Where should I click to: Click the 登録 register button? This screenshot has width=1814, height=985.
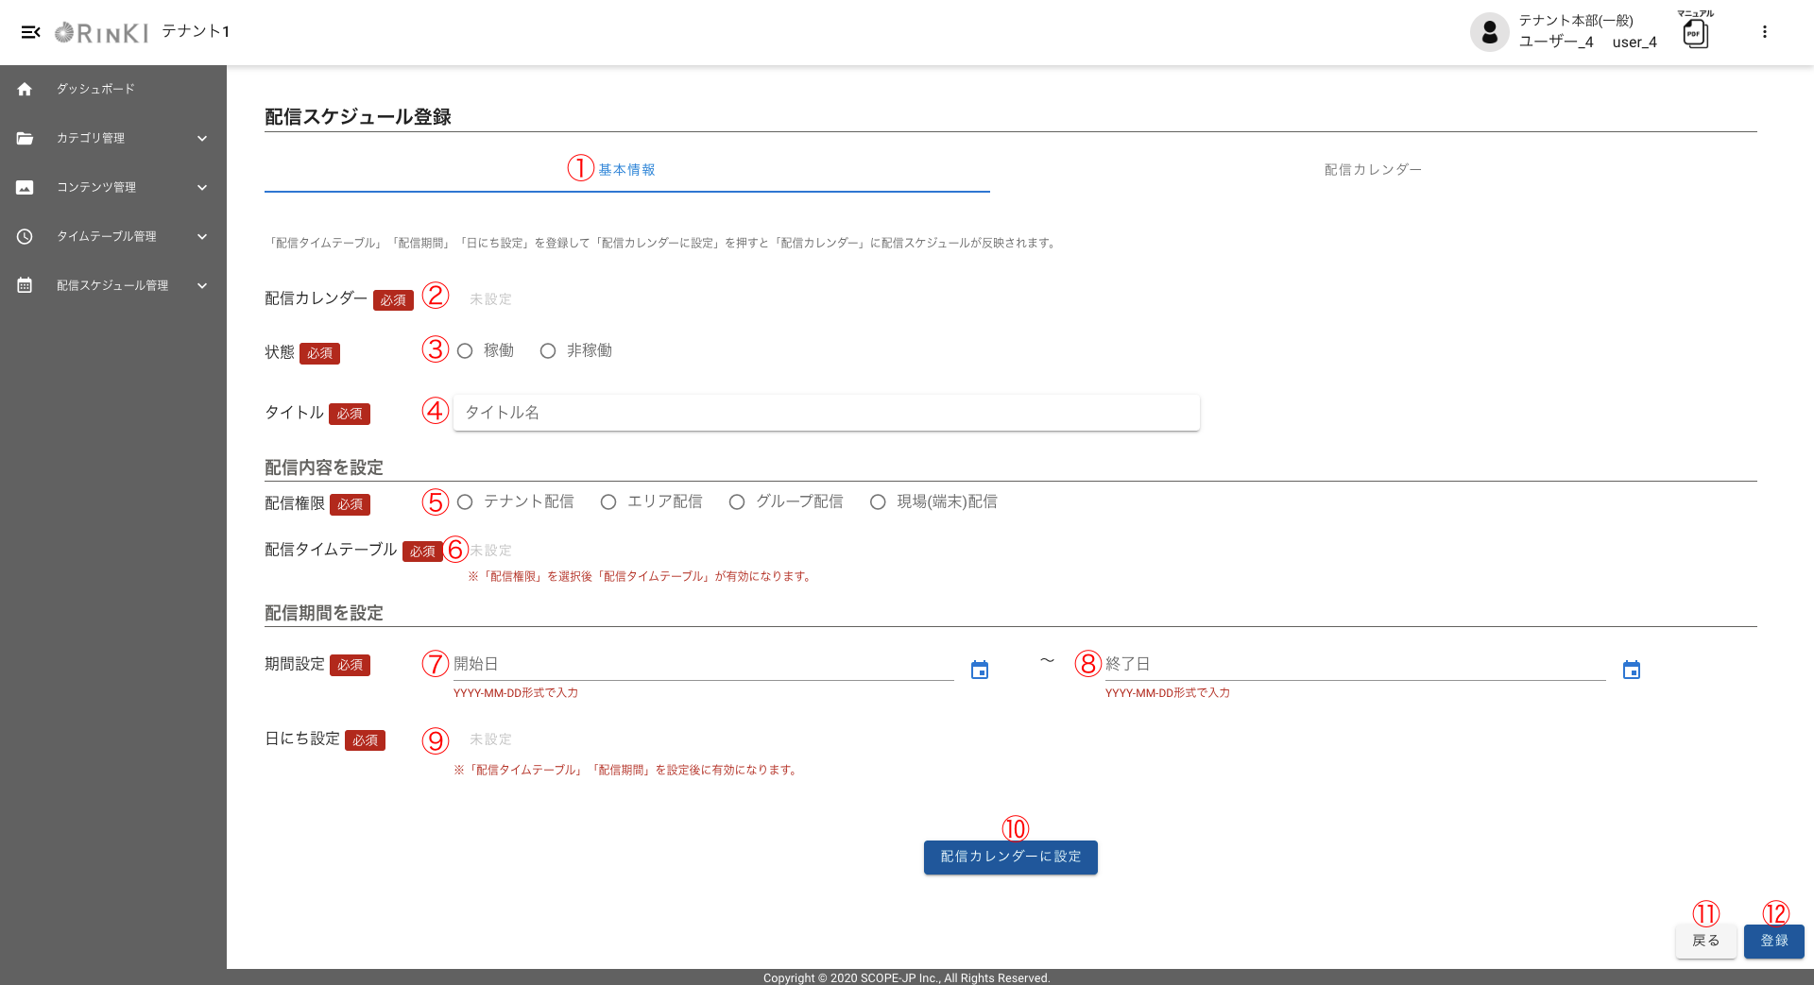1773,941
